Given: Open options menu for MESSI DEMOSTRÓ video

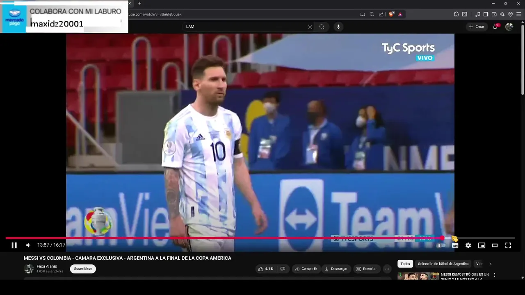Looking at the screenshot, I should point(495,275).
